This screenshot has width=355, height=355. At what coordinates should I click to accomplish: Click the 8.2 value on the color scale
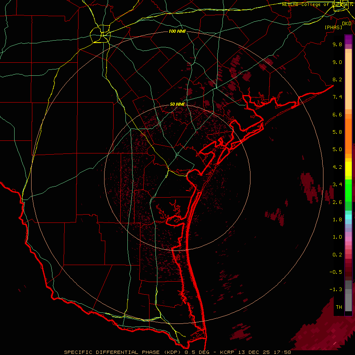point(337,79)
